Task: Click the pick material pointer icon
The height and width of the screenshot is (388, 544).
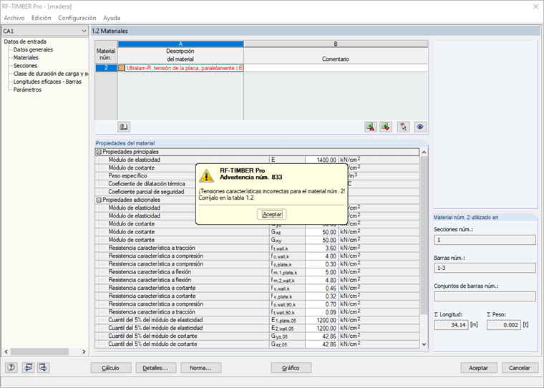Action: tap(403, 127)
